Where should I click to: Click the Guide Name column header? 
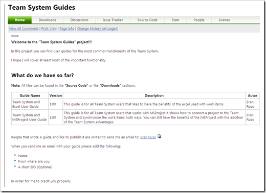pyautogui.click(x=30, y=95)
